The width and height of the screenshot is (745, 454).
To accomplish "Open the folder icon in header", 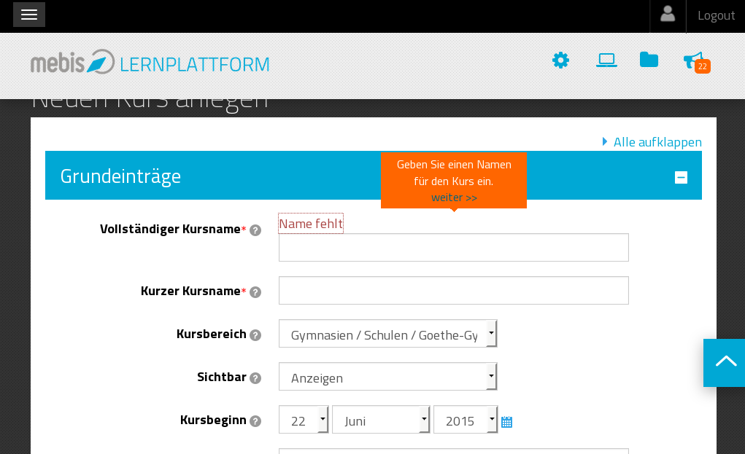I will [x=649, y=60].
